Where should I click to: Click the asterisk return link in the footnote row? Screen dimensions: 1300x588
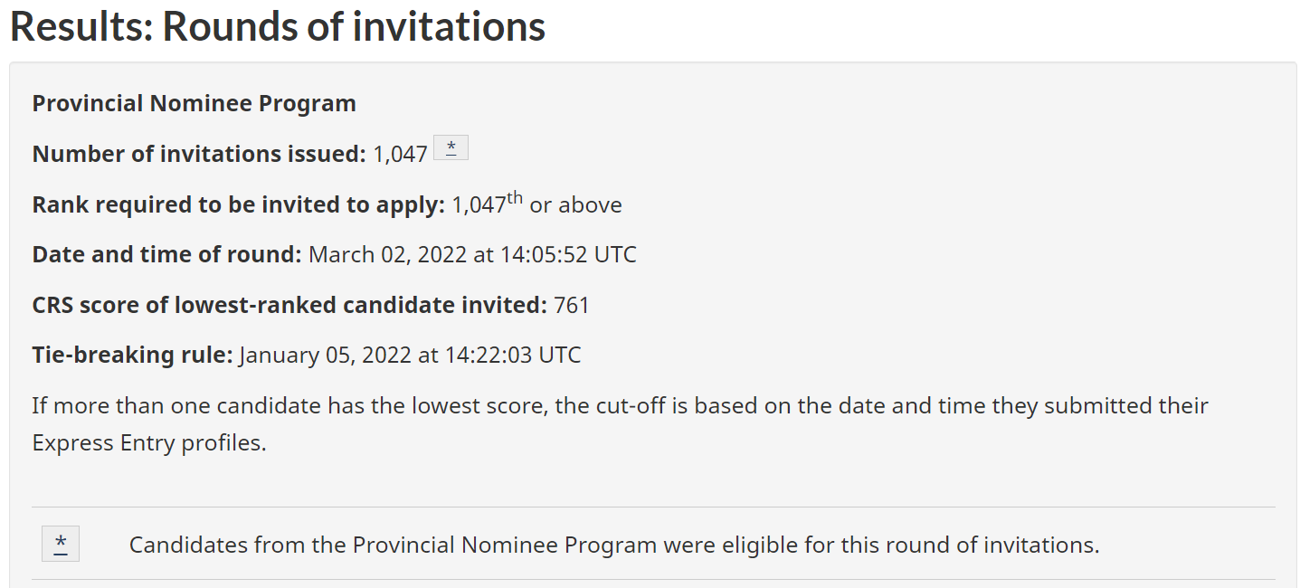click(61, 544)
